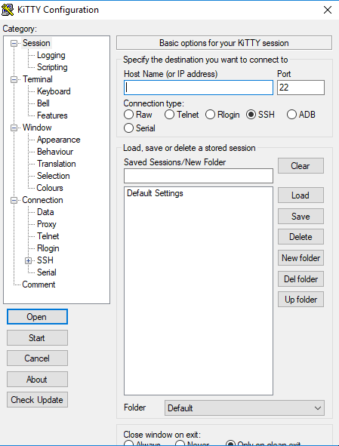Click the Port field containing 22
The width and height of the screenshot is (339, 446).
300,88
